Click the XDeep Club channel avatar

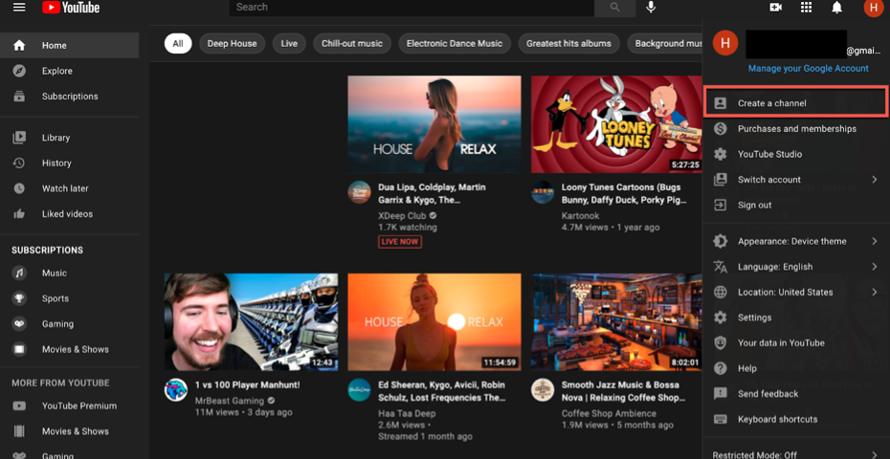[359, 192]
